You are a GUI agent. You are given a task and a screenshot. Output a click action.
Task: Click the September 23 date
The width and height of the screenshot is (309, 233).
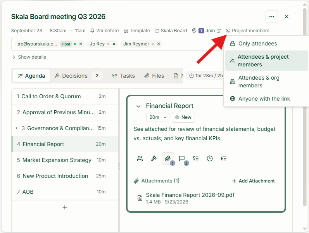(27, 31)
